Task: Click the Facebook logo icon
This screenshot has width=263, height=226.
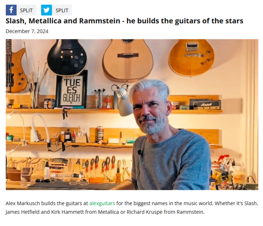Action: (11, 10)
